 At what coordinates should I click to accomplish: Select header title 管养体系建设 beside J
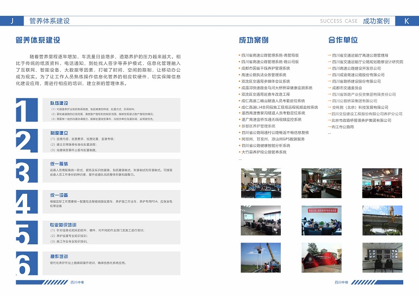click(50, 21)
